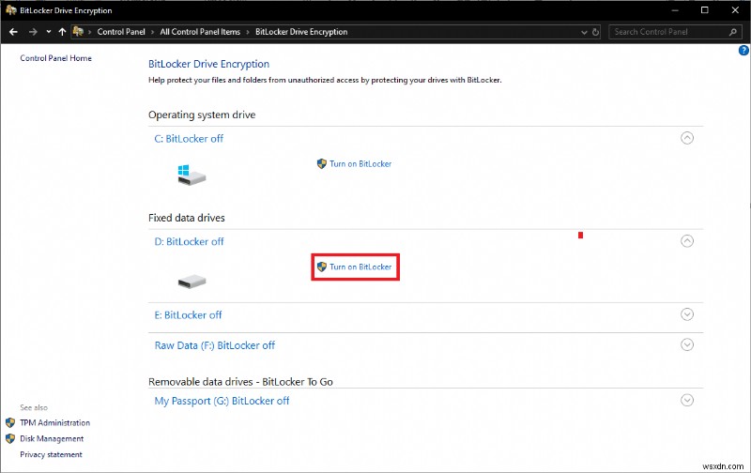751x473 pixels.
Task: Click the shield beside C: Turn on BitLocker
Action: click(322, 163)
